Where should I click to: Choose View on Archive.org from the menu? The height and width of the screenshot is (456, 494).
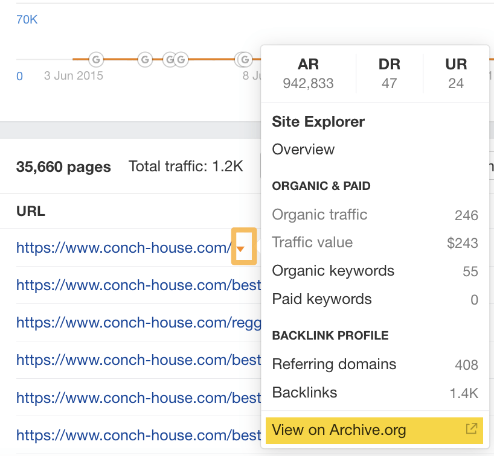coord(338,429)
